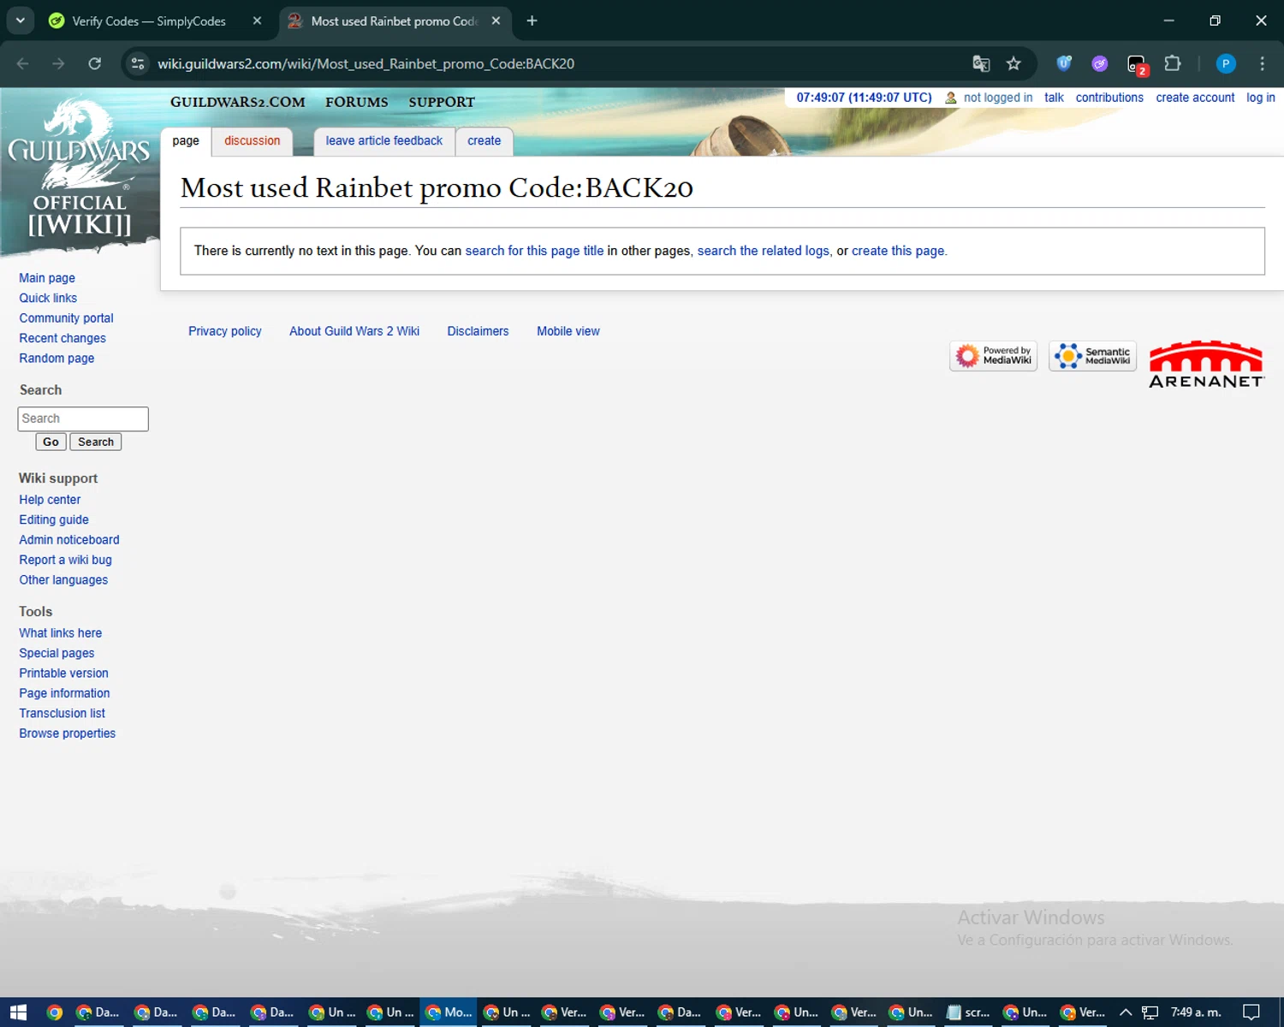Bookmark this page with the star icon

coord(1014,63)
